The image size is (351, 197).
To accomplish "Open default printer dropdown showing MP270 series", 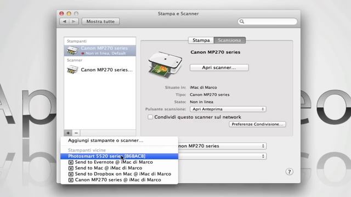I will (x=222, y=146).
